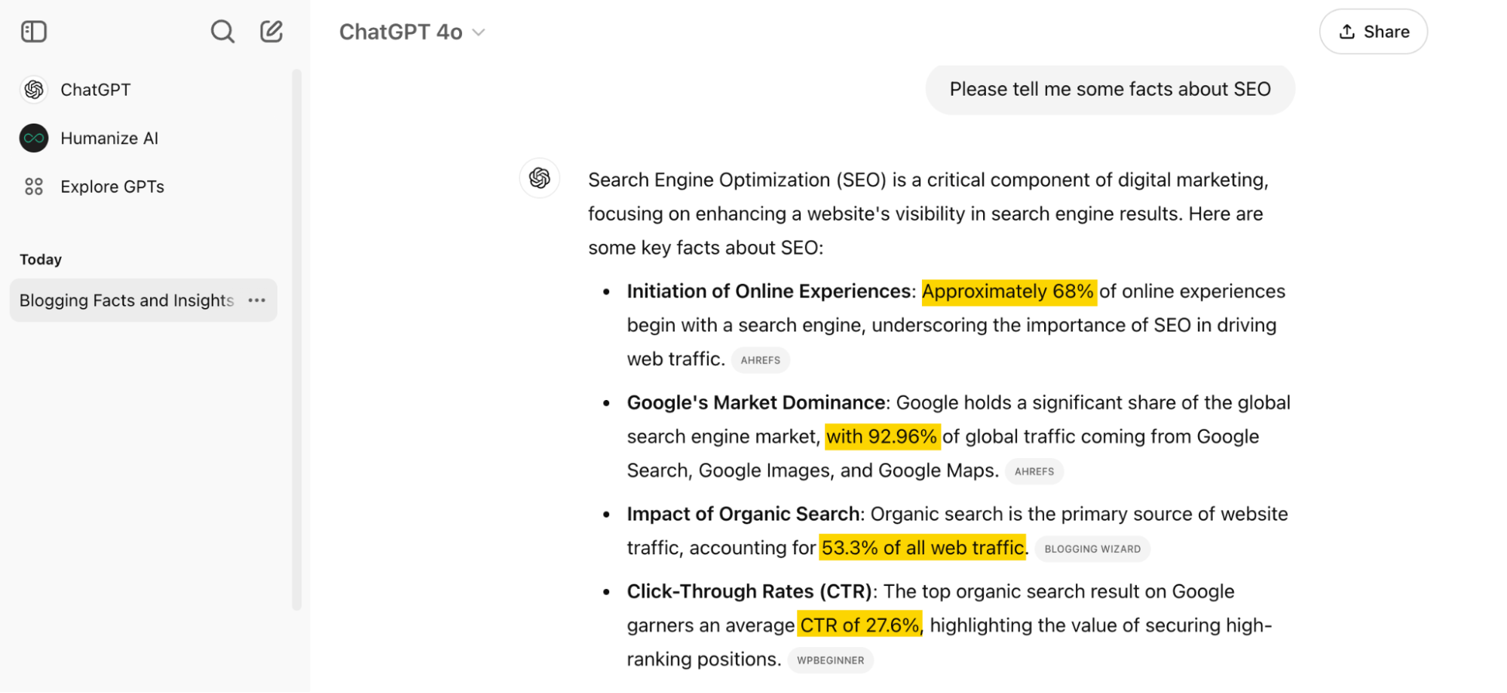This screenshot has height=693, width=1507.
Task: Open the Humanize AI GPT
Action: click(109, 138)
